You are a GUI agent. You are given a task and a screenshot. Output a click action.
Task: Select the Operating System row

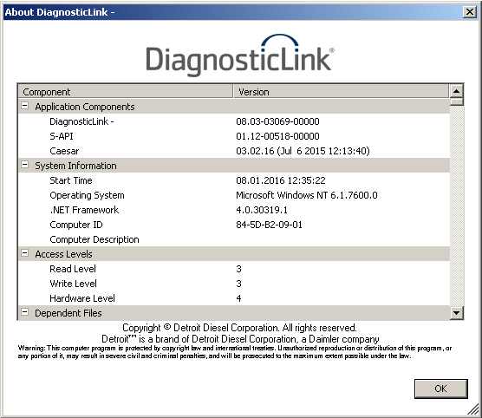(234, 195)
